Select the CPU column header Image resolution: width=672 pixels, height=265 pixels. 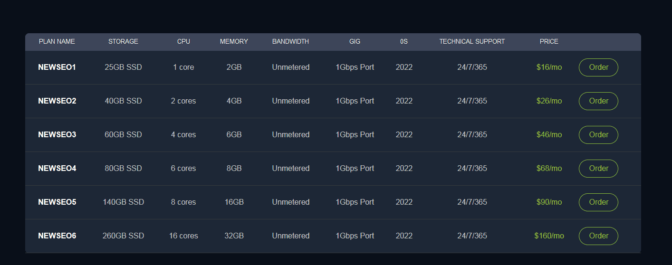click(183, 42)
